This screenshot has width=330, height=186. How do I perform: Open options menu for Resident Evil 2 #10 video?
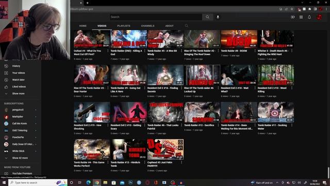point(292,88)
